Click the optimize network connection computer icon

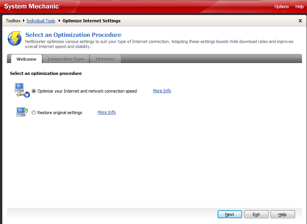coord(22,90)
